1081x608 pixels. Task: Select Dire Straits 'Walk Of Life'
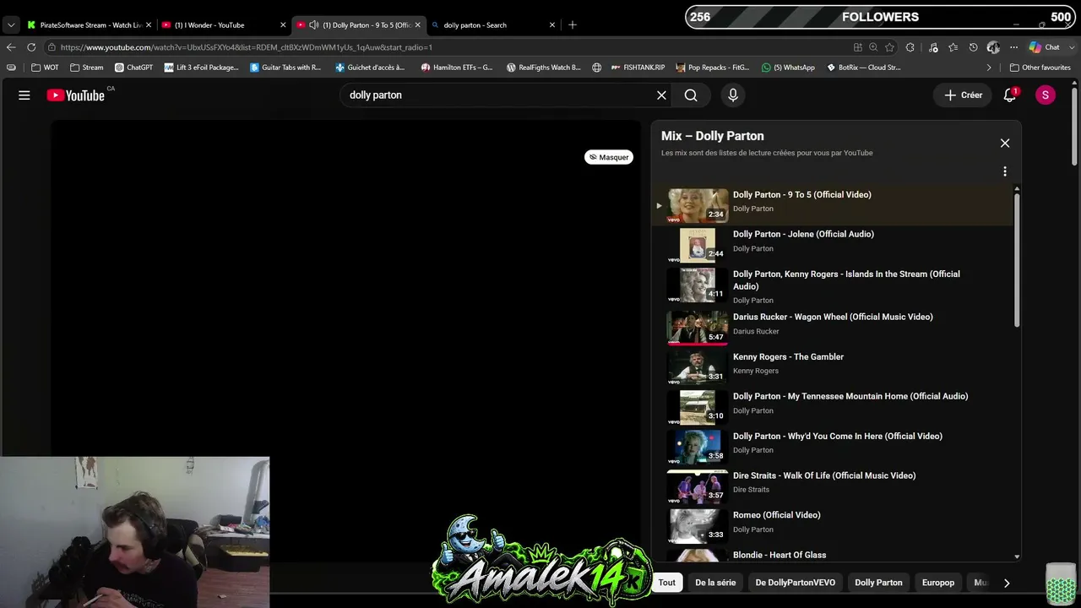click(832, 486)
